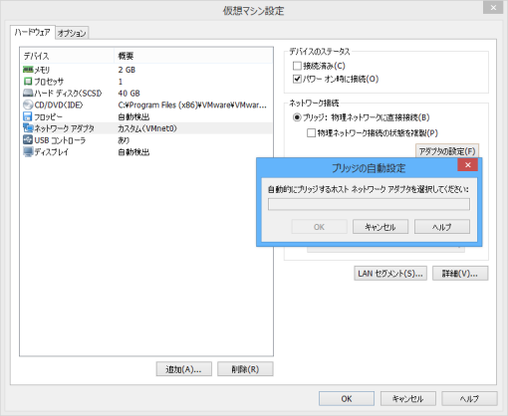Click display row 自動検出 value

tap(133, 152)
